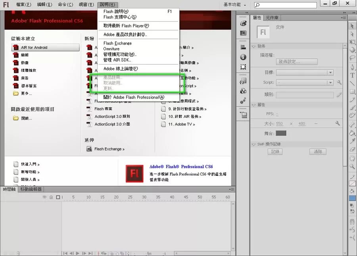Screen dimensions: 357x256
Task: Open the 目標 target dropdown
Action: pos(305,72)
